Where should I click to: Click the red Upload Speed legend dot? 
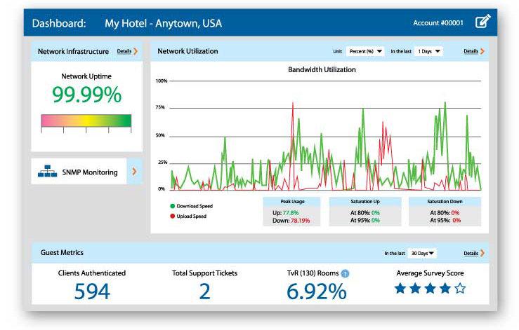[173, 216]
